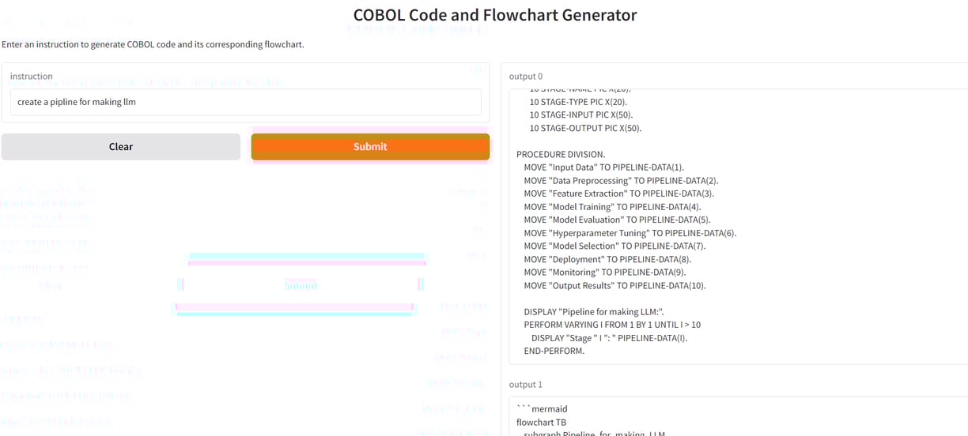Click the 'MOVE "Input Data" TO PIPELINE-DATA(1).' line
The image size is (968, 436).
(x=603, y=167)
